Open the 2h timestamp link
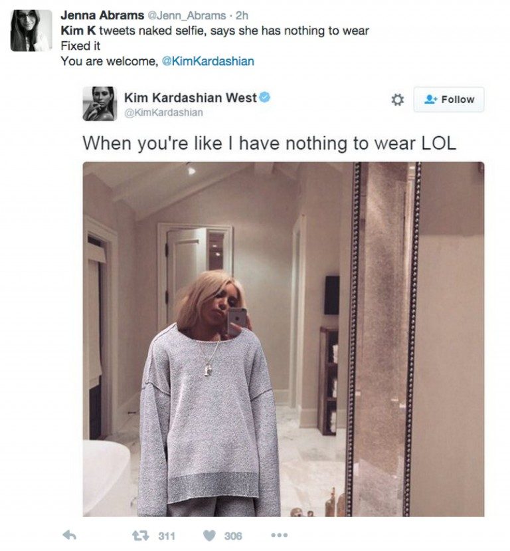Screen dimensions: 510x551 242,16
